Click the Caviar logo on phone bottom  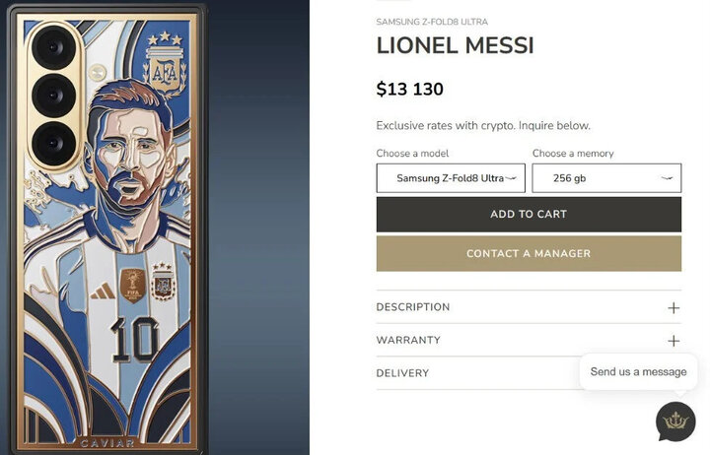coord(107,443)
